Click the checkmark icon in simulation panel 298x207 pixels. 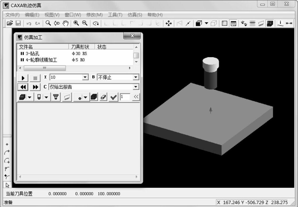114,97
